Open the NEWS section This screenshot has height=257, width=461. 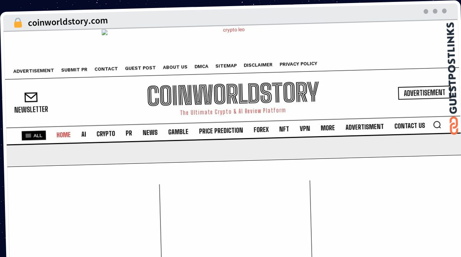(x=150, y=132)
